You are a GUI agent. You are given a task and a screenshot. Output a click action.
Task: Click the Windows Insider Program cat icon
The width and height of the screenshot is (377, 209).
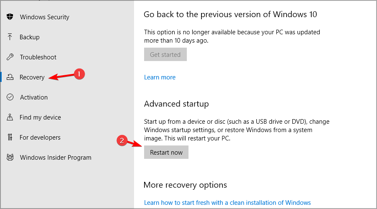click(x=10, y=158)
